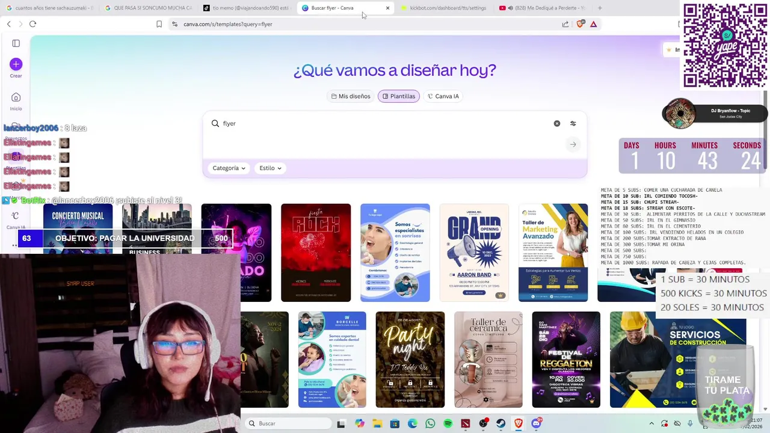The width and height of the screenshot is (770, 433).
Task: Open the Categoría dropdown
Action: (x=229, y=168)
